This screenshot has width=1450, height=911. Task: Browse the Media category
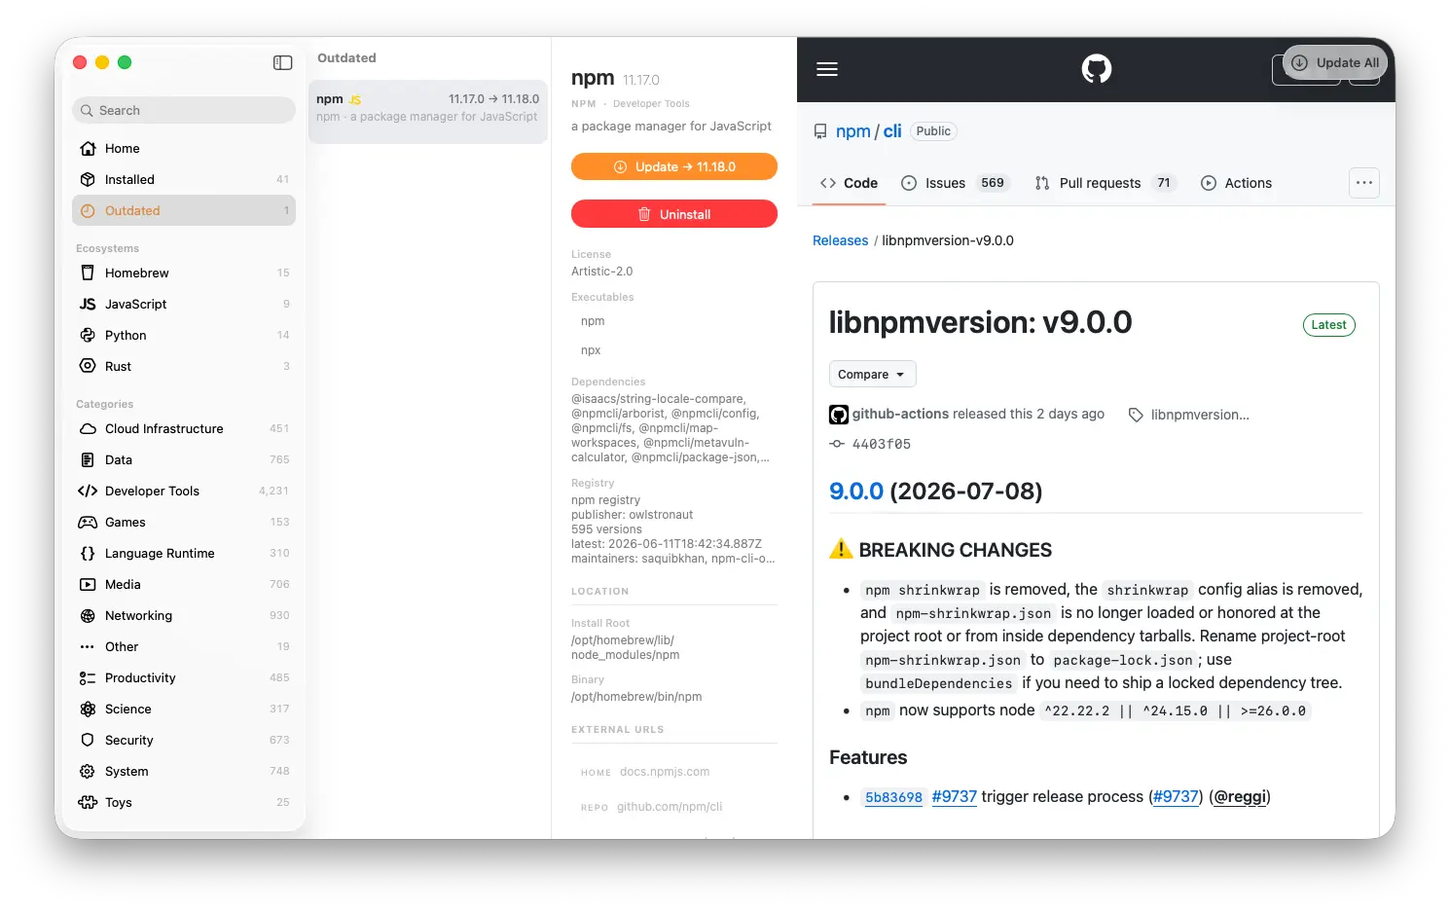coord(184,584)
